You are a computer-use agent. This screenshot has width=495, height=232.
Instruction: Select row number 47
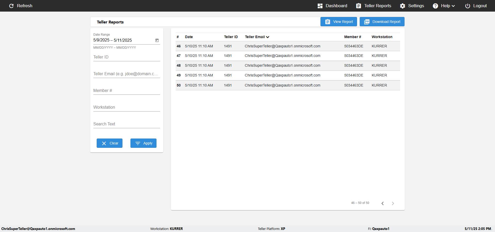pos(288,56)
